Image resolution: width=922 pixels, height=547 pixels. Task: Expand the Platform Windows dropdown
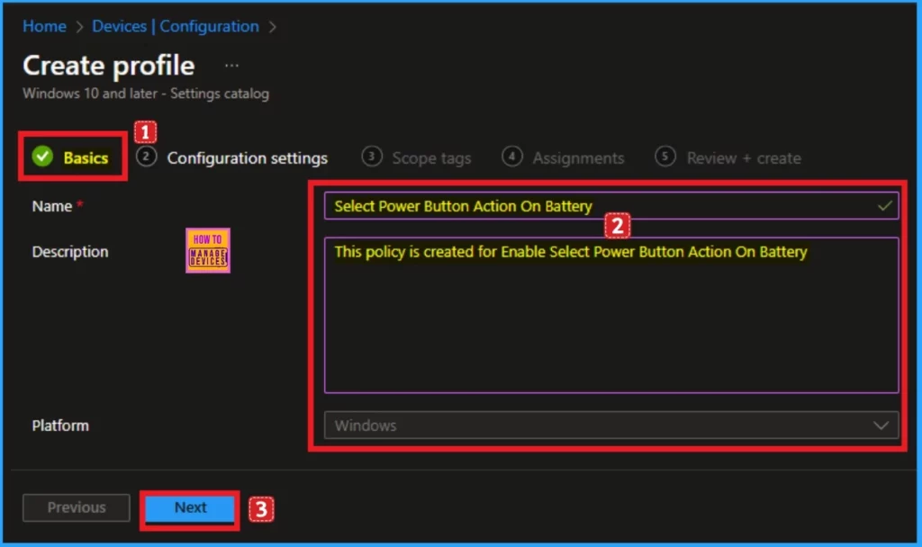pyautogui.click(x=611, y=425)
